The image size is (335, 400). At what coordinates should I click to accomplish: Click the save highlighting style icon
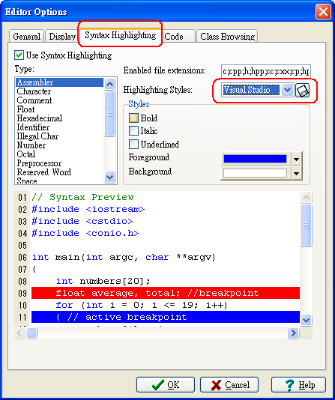pos(302,91)
